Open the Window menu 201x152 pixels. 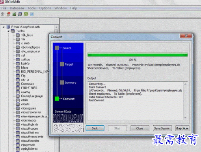61,8
